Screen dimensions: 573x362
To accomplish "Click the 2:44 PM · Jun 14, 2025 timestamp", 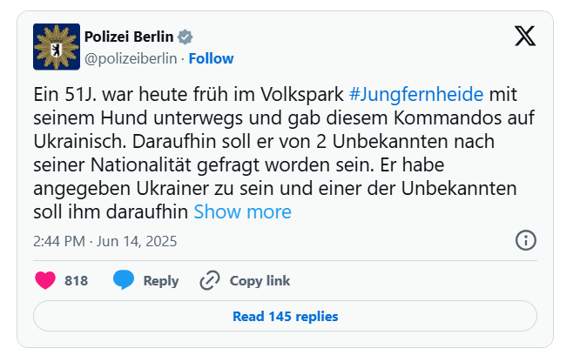I will tap(105, 241).
